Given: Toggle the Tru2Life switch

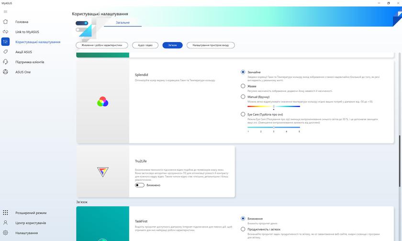Looking at the screenshot, I should [140, 185].
